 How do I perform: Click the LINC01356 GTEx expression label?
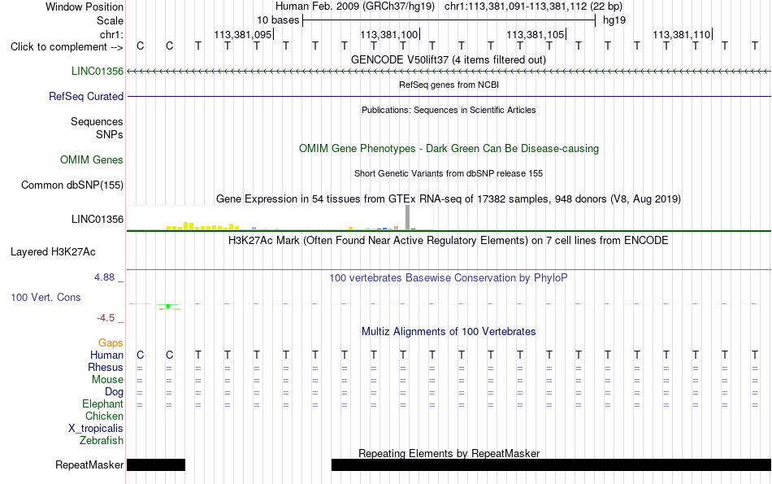[x=98, y=220]
